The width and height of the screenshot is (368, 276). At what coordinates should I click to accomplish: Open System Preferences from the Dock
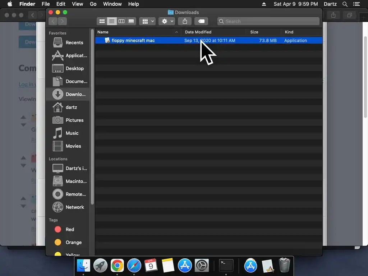click(x=202, y=266)
